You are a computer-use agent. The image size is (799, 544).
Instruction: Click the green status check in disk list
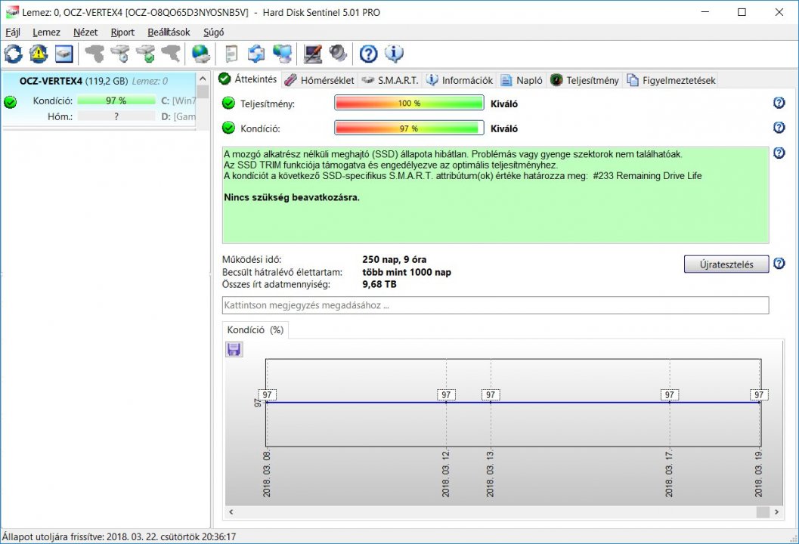pos(10,102)
